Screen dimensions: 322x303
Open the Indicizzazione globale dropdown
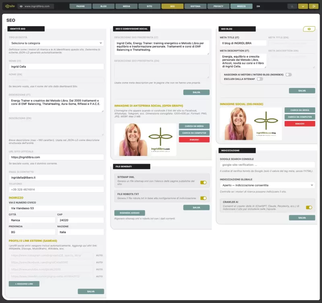[x=267, y=185]
